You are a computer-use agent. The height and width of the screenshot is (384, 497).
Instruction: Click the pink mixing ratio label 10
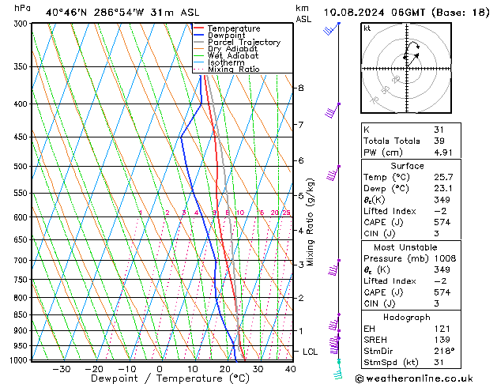240,213
